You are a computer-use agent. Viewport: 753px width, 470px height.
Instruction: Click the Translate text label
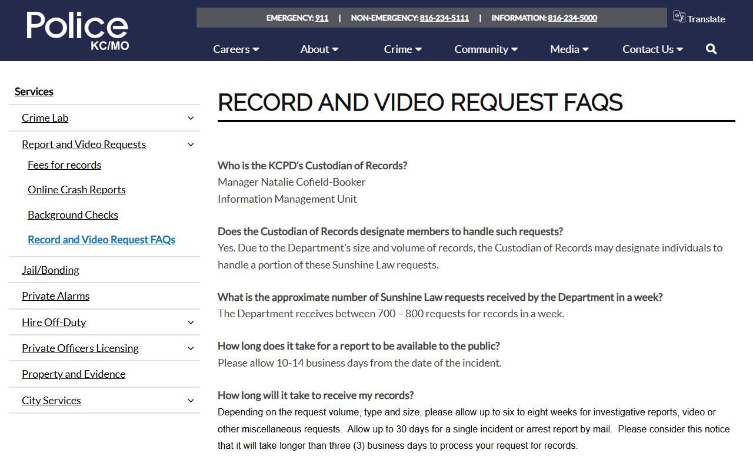tap(706, 19)
